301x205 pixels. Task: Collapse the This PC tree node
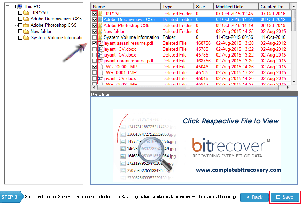point(8,7)
